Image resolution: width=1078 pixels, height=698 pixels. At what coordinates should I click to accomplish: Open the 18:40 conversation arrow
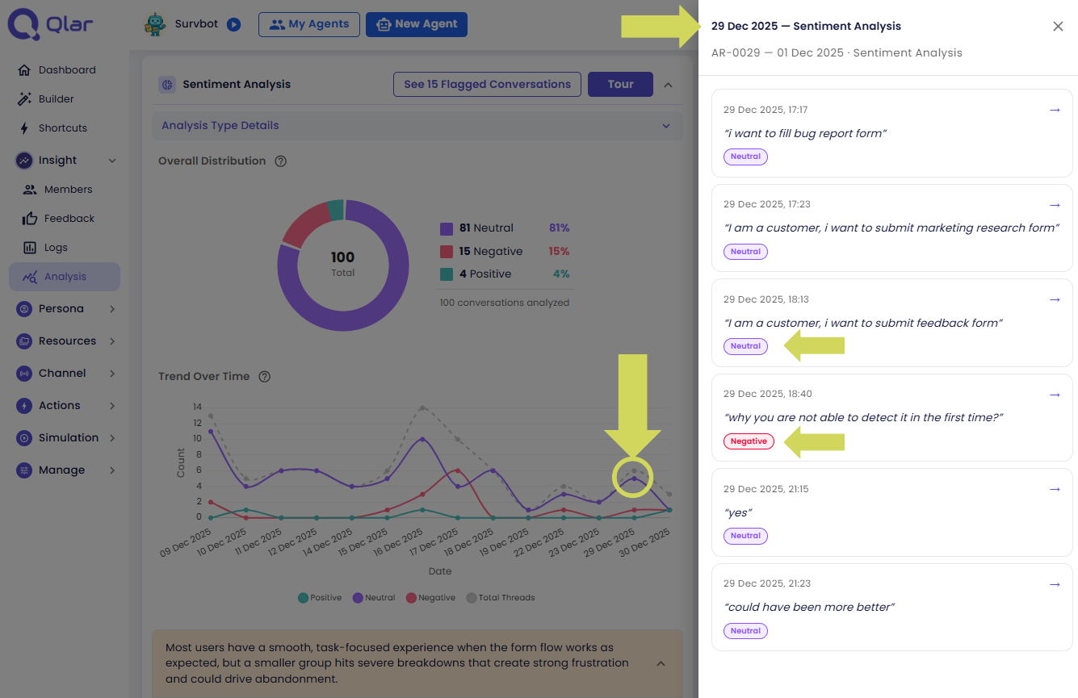(x=1055, y=395)
